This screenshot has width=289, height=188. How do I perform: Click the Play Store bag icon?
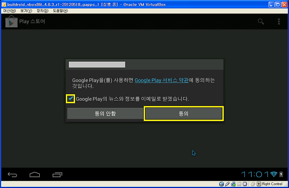click(11, 22)
